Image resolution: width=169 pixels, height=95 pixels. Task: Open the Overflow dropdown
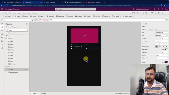coord(161,55)
